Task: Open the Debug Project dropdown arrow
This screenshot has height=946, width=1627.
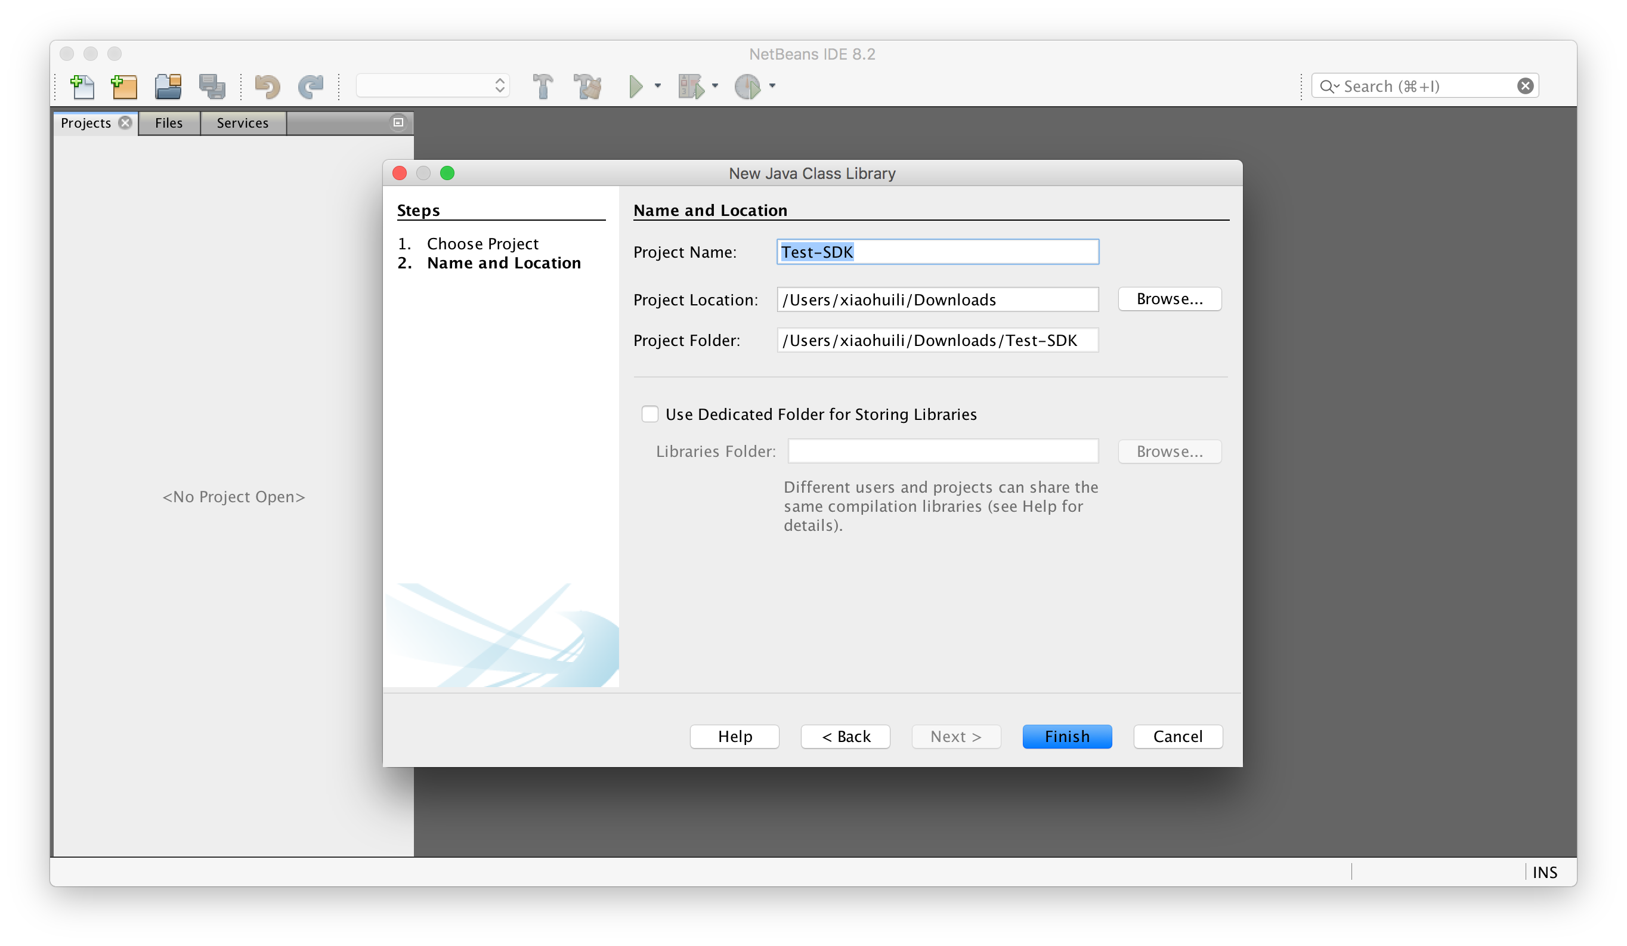Action: 715,86
